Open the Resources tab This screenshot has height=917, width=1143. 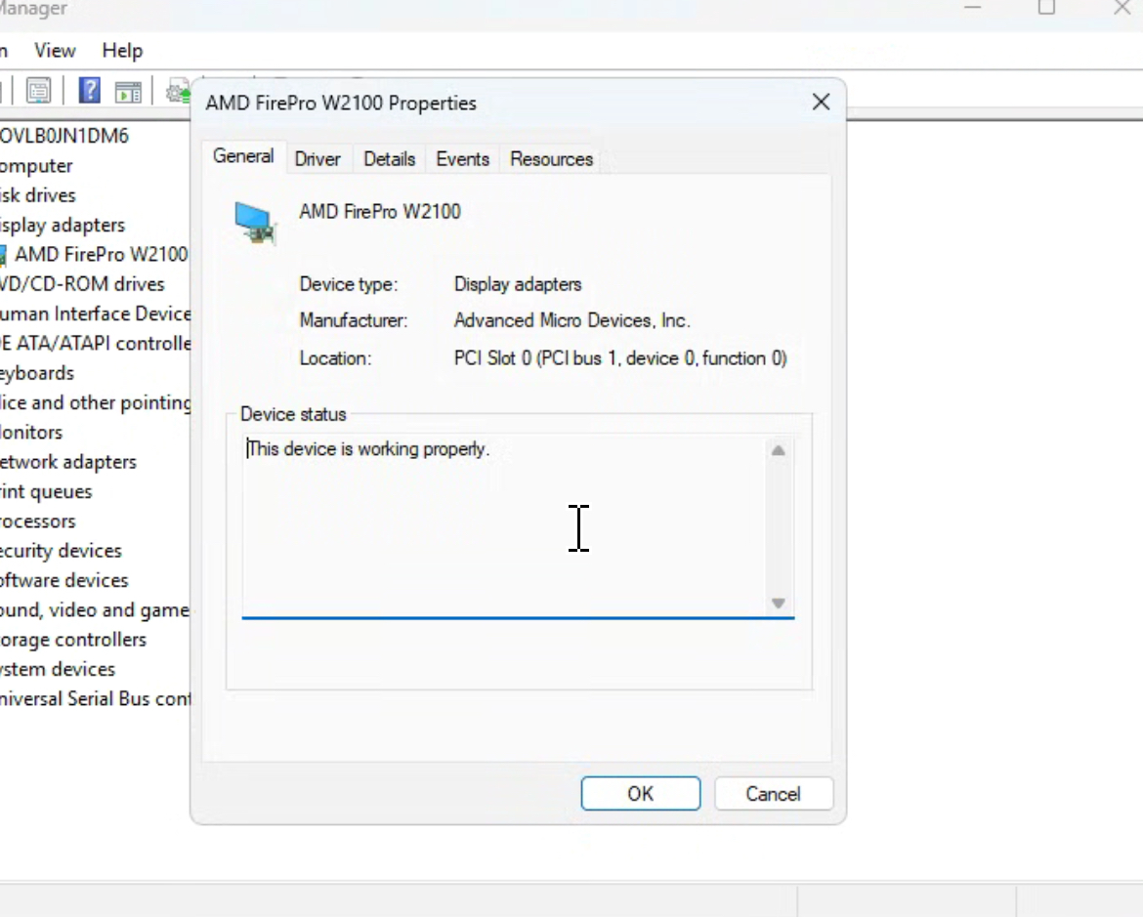click(x=551, y=159)
